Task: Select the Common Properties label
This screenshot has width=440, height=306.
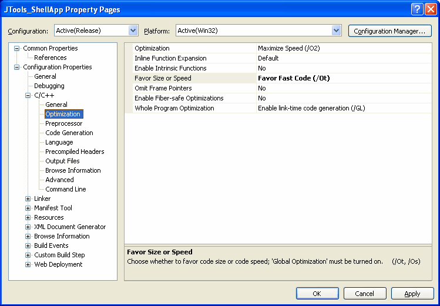Action: click(x=51, y=48)
